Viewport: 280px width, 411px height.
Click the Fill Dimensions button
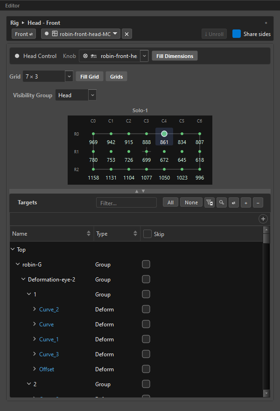[x=175, y=56]
